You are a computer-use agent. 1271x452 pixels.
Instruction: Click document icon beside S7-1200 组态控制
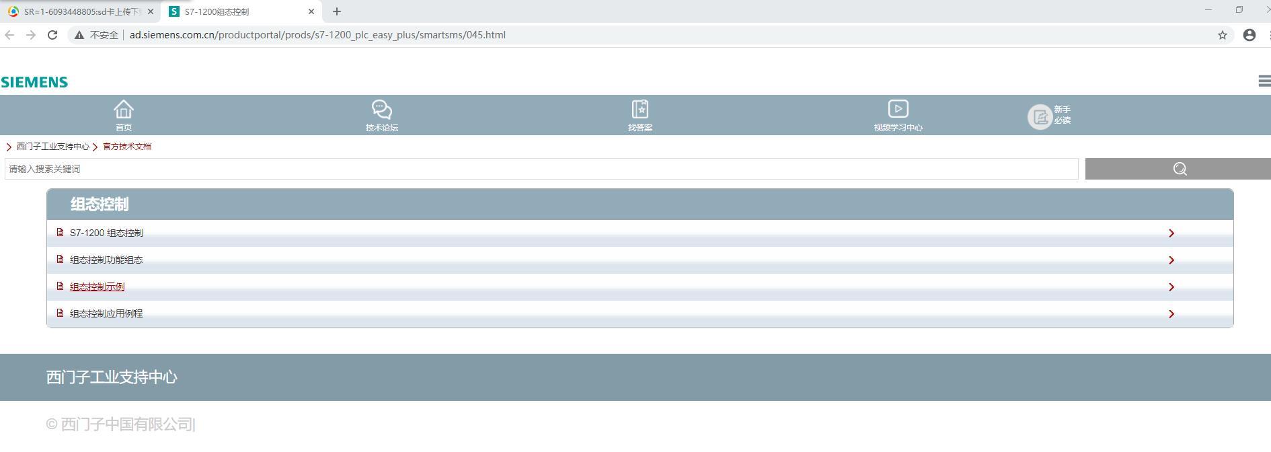[60, 232]
